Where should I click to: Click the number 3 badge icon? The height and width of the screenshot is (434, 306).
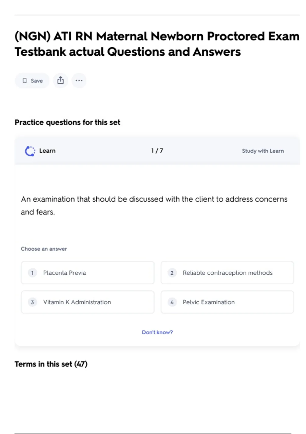point(32,302)
